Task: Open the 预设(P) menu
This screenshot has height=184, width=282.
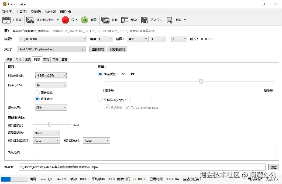Action: click(36, 12)
